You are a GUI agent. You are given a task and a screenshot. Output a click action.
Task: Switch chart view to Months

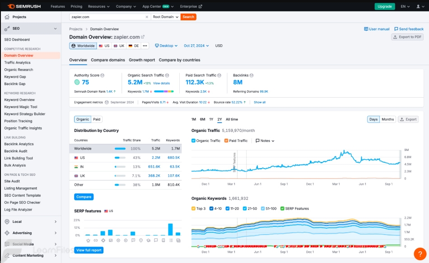pos(387,119)
